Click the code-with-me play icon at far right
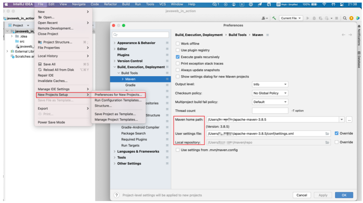Viewport: 363px width, 203px height. (358, 18)
